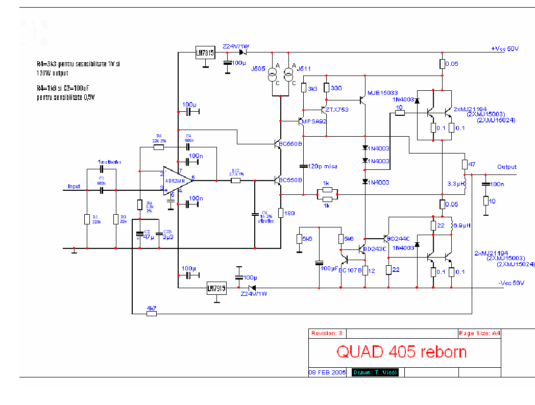Image resolution: width=535 pixels, height=405 pixels.
Task: Click the "MJE15033" part label
Action: (x=382, y=93)
